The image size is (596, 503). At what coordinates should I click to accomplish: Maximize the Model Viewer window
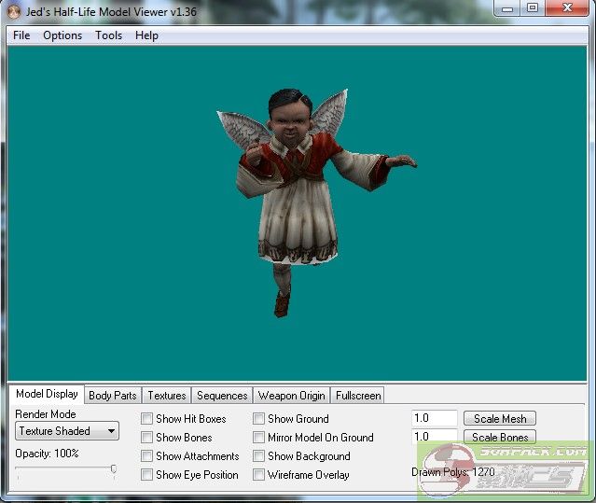coord(533,8)
